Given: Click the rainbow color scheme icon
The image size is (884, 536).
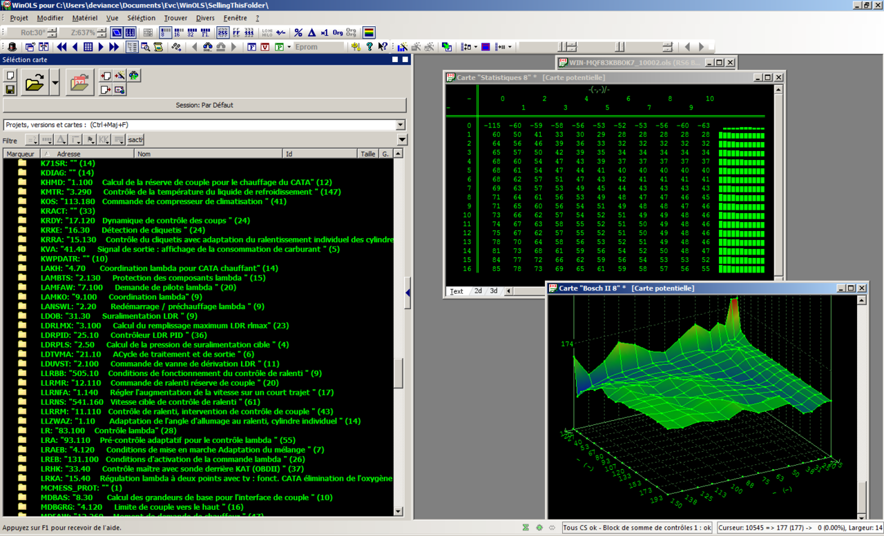Looking at the screenshot, I should [369, 32].
